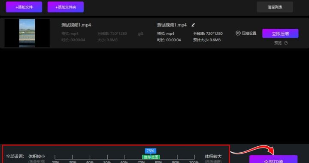Edit output filename with the pencil icon

[193, 25]
